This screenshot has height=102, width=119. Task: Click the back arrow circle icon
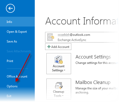point(10,8)
